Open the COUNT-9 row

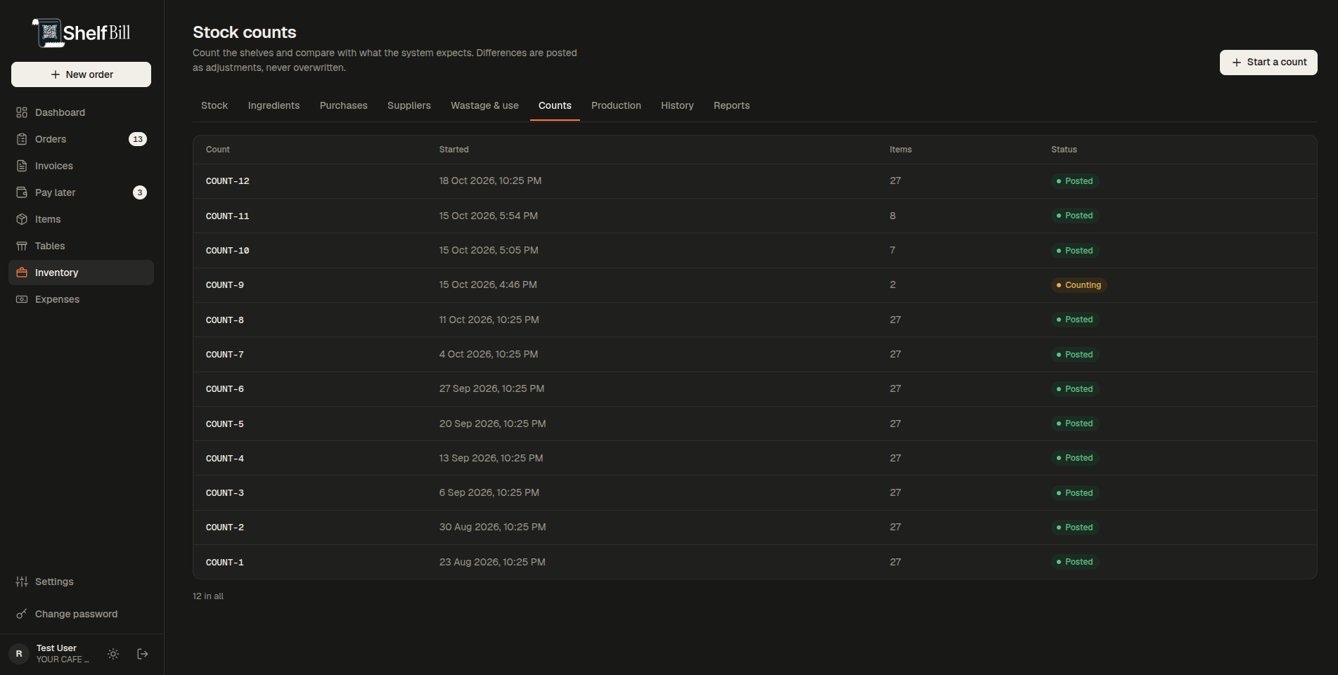click(x=754, y=285)
